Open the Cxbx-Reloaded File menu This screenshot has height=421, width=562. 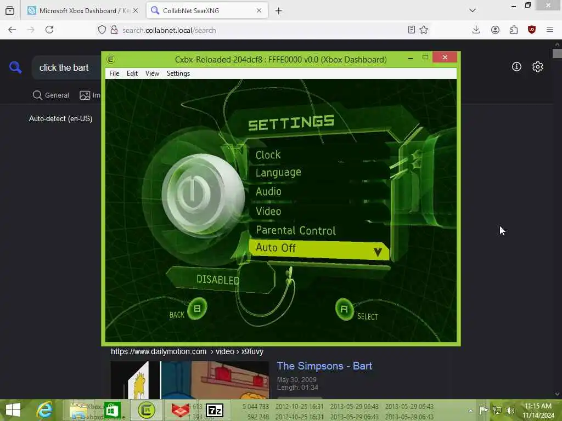pyautogui.click(x=114, y=73)
